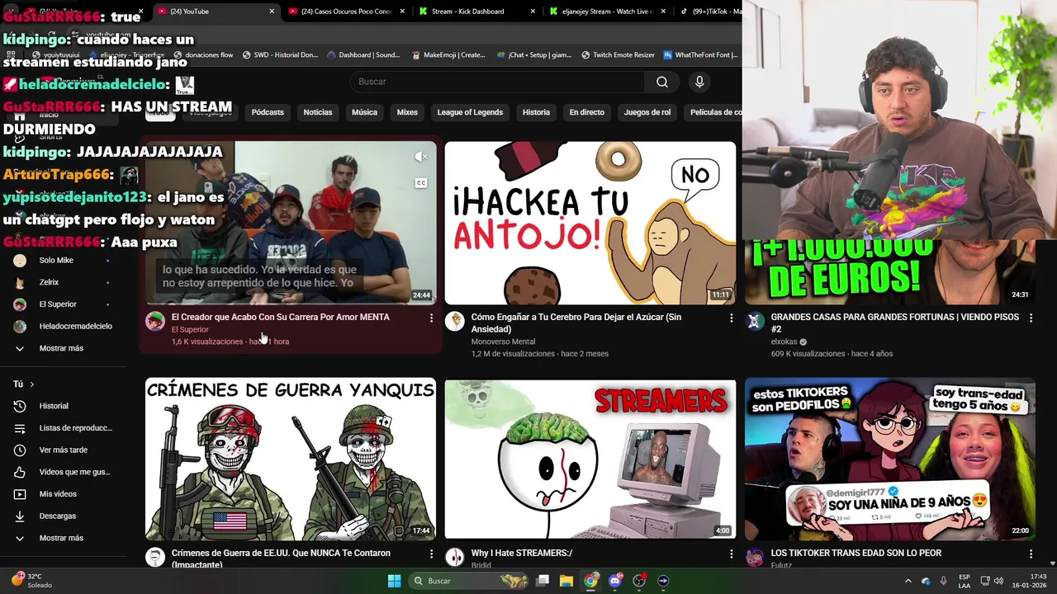The height and width of the screenshot is (594, 1057).
Task: Close the active (24) YouTube tab
Action: (272, 12)
